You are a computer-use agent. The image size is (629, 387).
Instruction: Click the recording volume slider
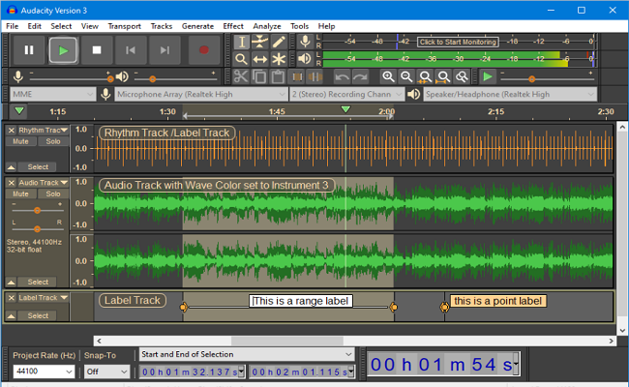[72, 78]
